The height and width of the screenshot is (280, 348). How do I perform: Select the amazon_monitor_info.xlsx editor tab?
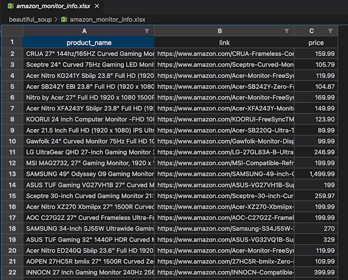tap(53, 6)
